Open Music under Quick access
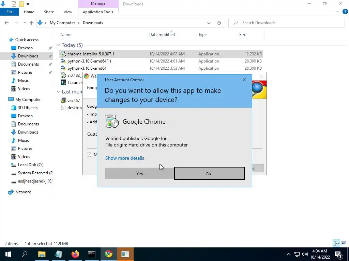 [x=24, y=81]
